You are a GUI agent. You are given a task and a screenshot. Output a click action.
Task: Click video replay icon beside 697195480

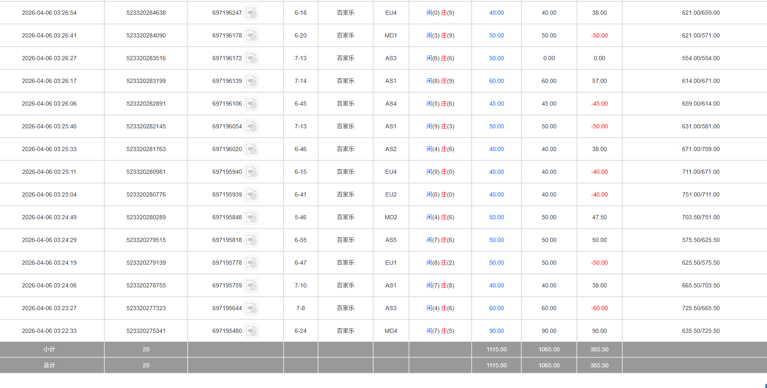click(x=251, y=331)
